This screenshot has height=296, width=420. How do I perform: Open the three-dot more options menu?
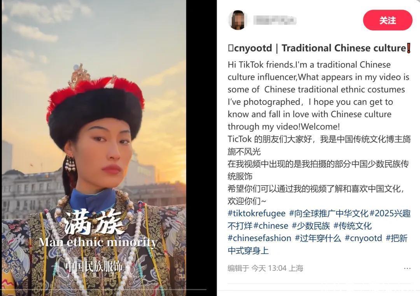[407, 268]
